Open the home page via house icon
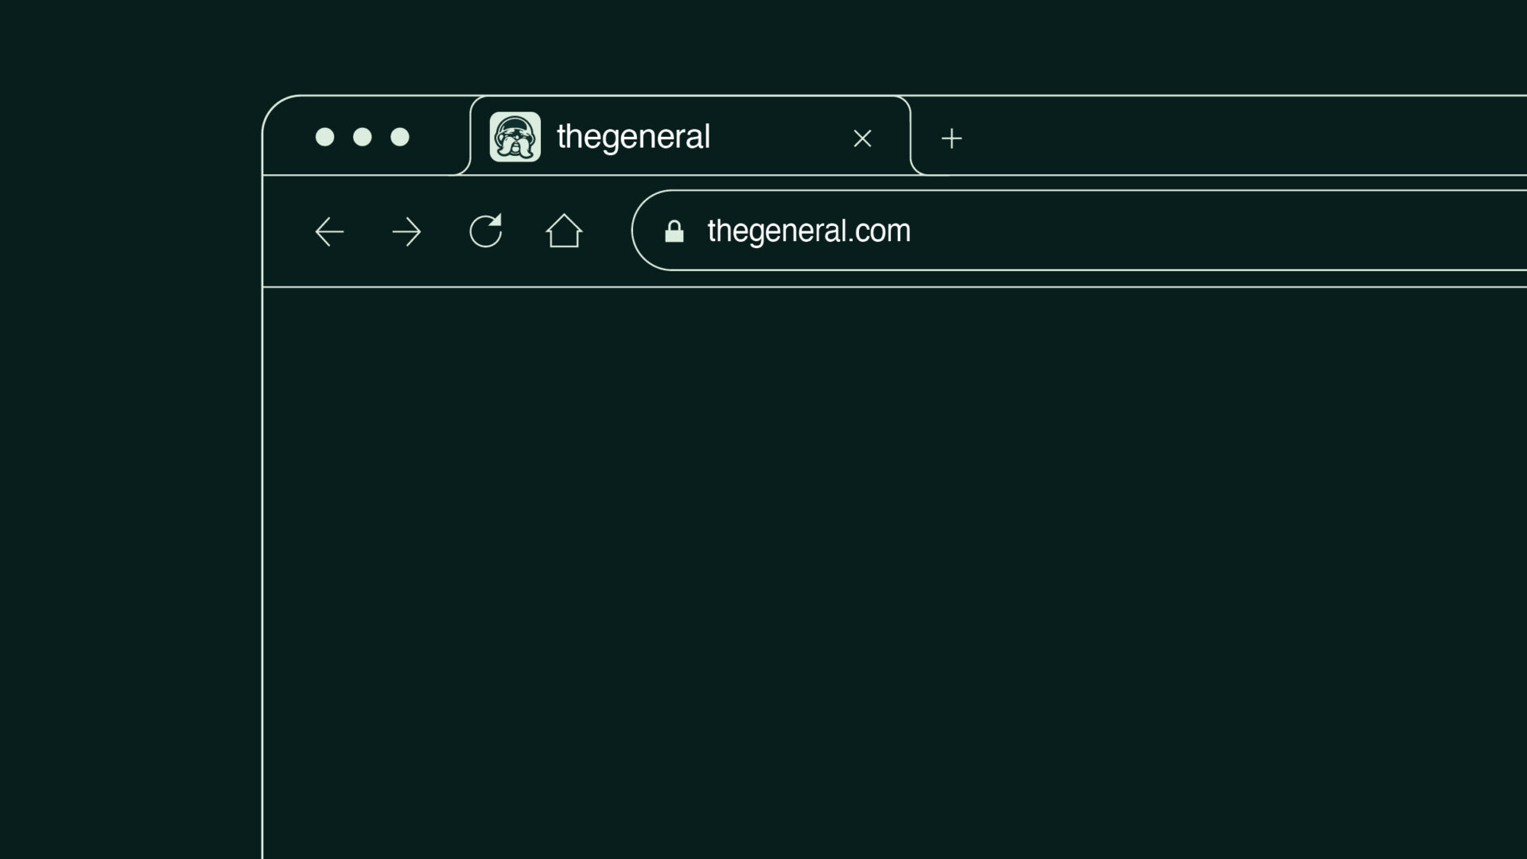Screen dimensions: 1527x859 click(564, 231)
